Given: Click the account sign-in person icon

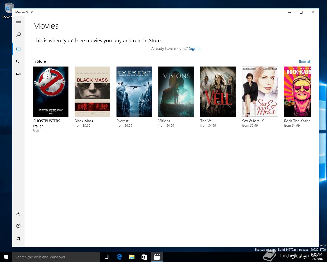Looking at the screenshot, I should point(18,214).
